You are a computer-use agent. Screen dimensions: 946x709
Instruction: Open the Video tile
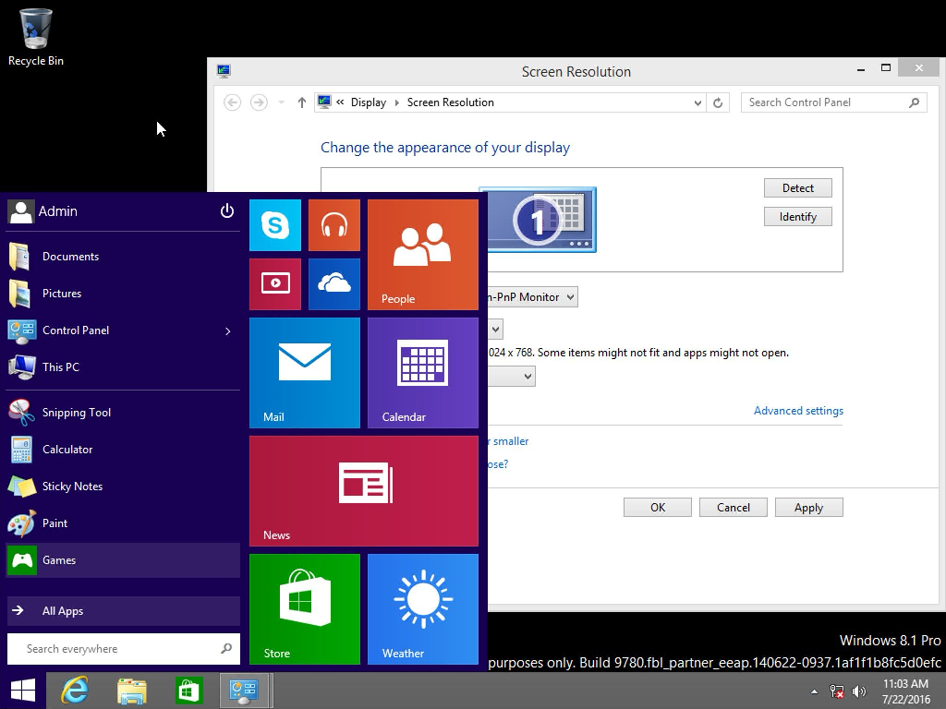coord(274,284)
